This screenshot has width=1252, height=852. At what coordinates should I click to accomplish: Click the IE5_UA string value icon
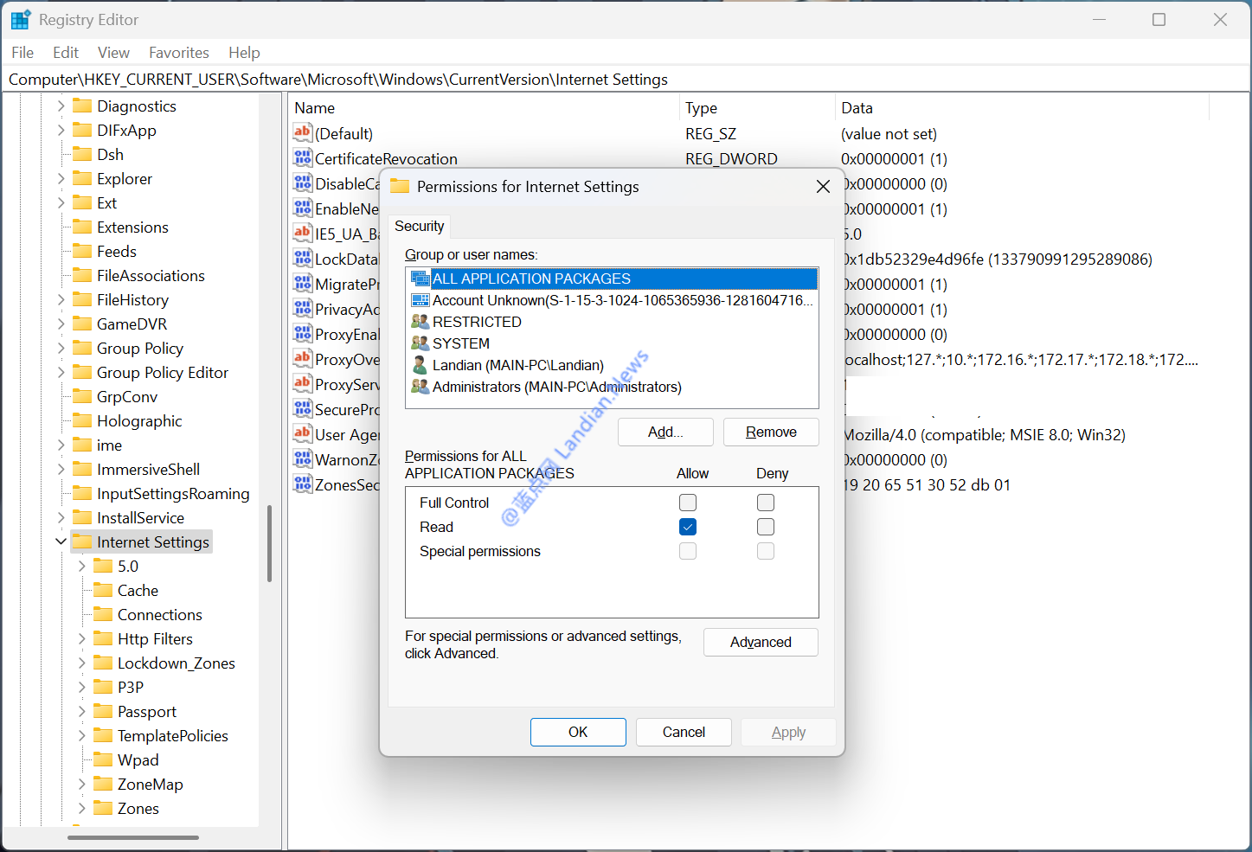point(302,233)
